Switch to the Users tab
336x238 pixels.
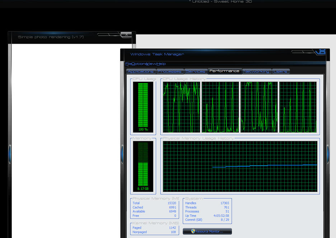click(x=280, y=71)
